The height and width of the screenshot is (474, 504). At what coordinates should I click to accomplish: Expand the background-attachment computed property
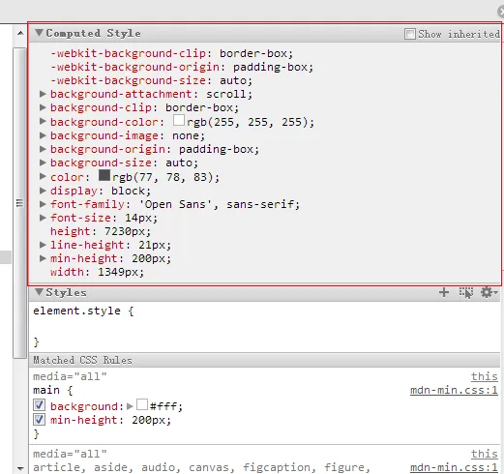(x=43, y=94)
